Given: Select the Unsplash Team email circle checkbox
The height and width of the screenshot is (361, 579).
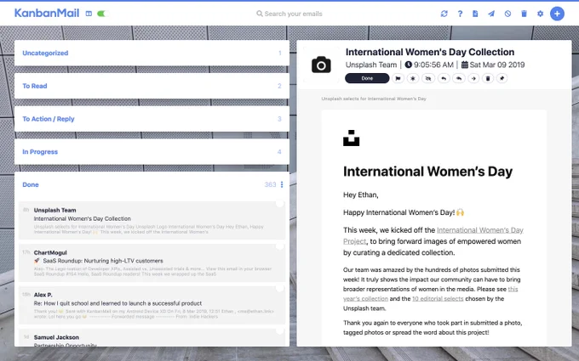Looking at the screenshot, I should click(280, 203).
